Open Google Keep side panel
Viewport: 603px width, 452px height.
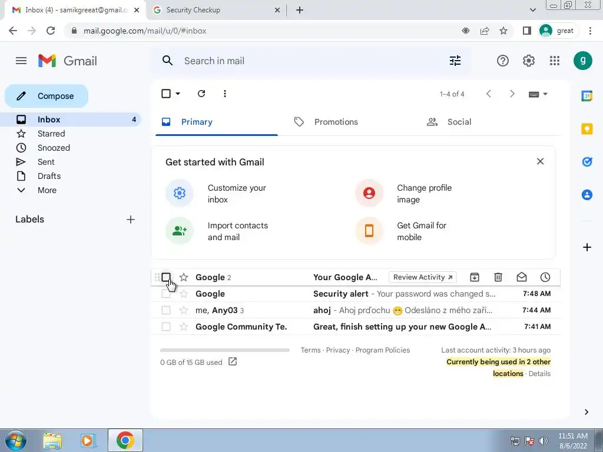point(587,129)
